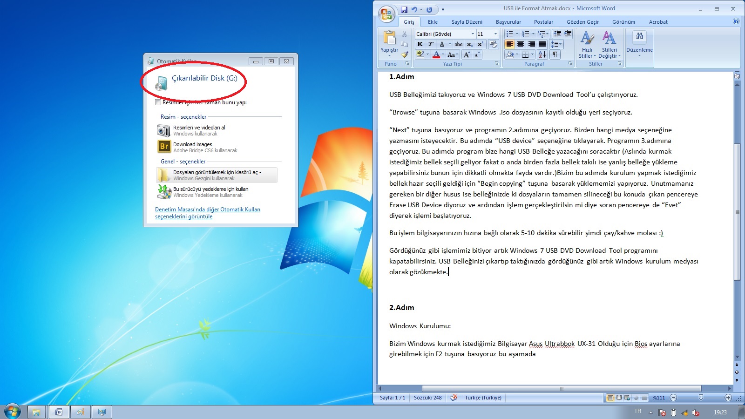The width and height of the screenshot is (745, 419).
Task: Open numbered list dropdown arrow
Action: click(533, 34)
